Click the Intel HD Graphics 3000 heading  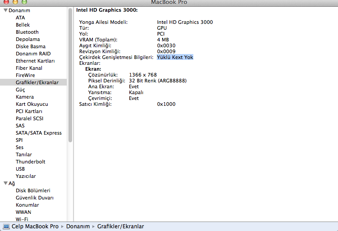[x=107, y=10]
